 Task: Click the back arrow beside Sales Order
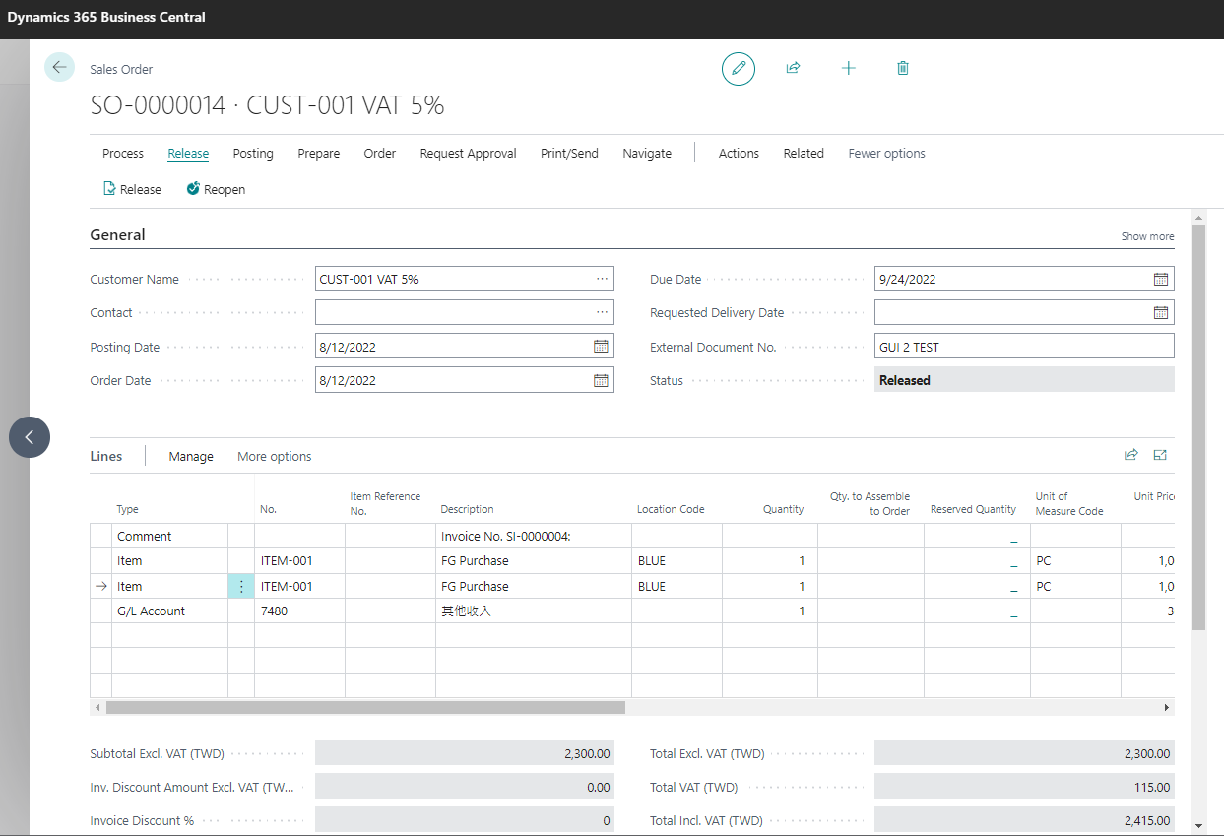(x=59, y=67)
